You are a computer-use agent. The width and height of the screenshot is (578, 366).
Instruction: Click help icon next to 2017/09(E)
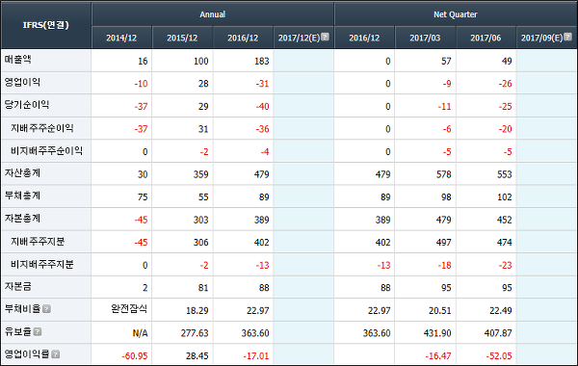[567, 37]
